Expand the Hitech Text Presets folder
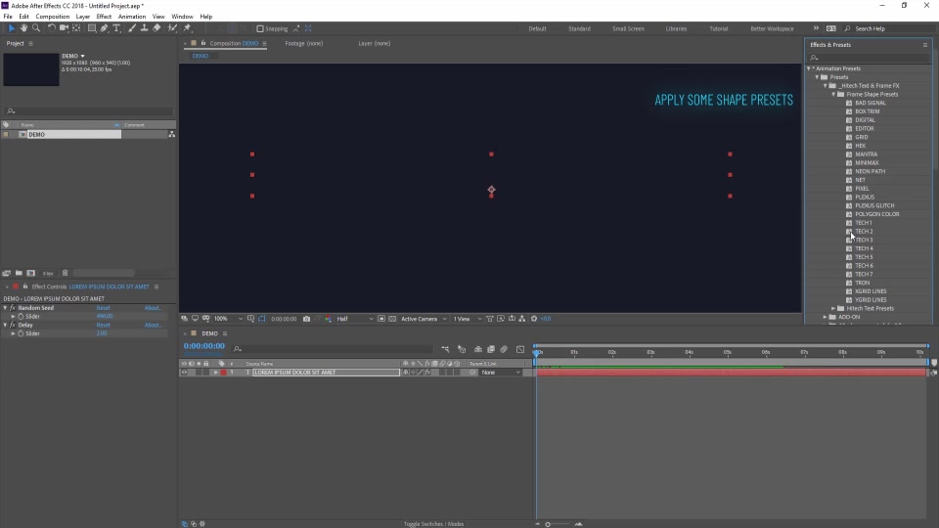939x528 pixels. (x=833, y=309)
